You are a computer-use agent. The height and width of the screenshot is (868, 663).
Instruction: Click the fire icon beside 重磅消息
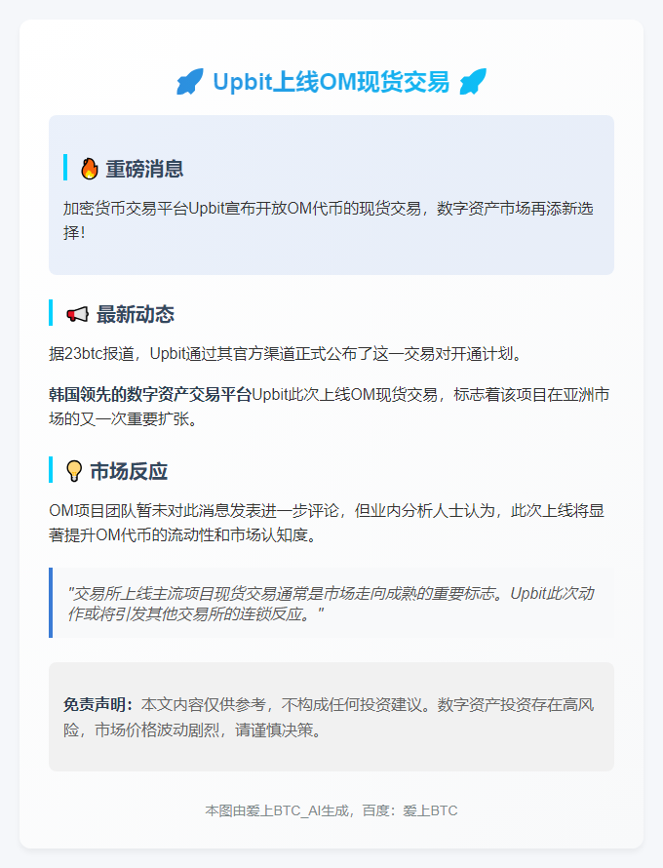click(x=89, y=169)
